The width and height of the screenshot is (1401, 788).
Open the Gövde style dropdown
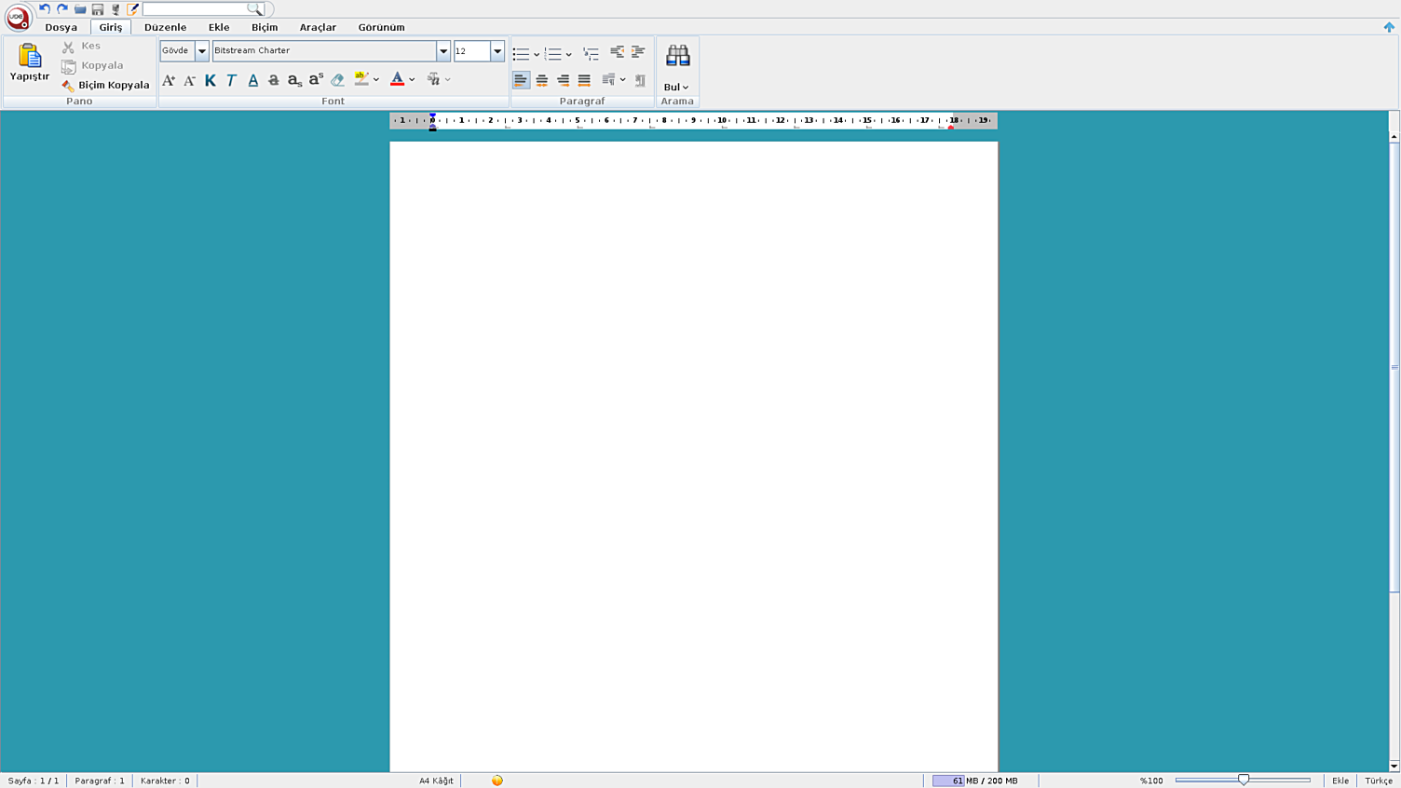point(201,51)
